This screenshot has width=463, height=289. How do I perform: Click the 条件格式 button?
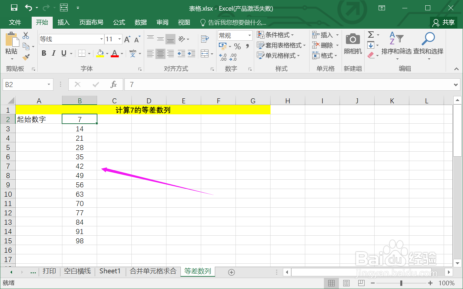(276, 35)
